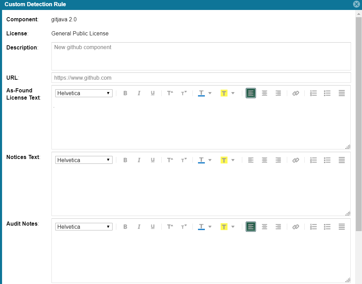Screen dimensions: 362x284
Task: Click italic icon in Notices Text toolbar
Action: point(139,160)
